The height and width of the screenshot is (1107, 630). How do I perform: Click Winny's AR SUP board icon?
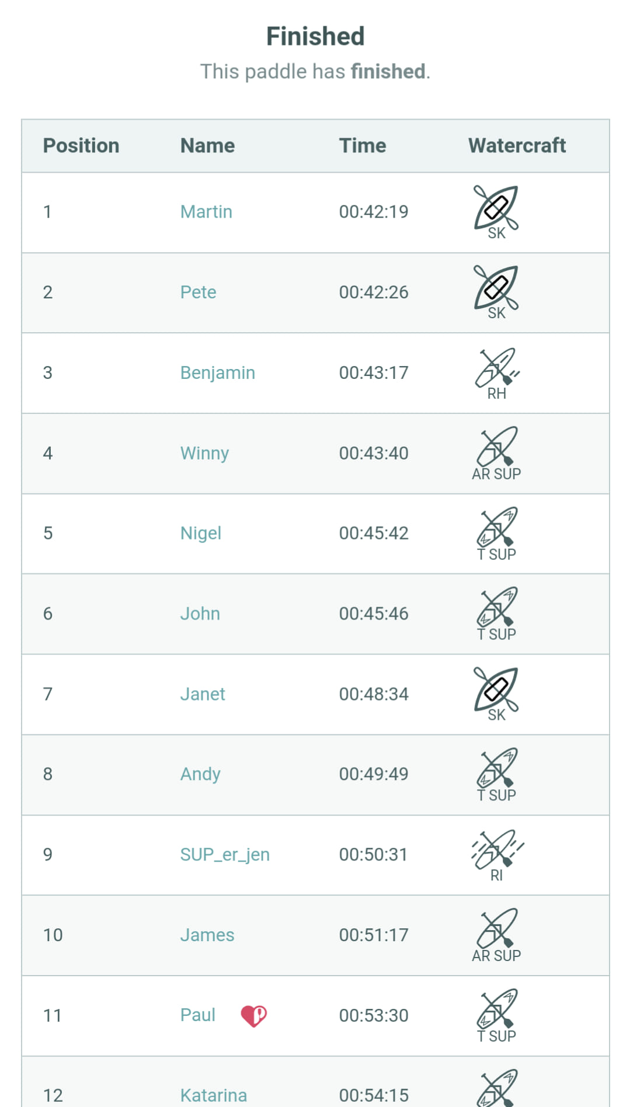coord(496,454)
